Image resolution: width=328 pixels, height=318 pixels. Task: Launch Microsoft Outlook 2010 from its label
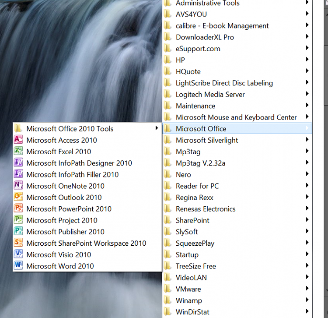64,198
